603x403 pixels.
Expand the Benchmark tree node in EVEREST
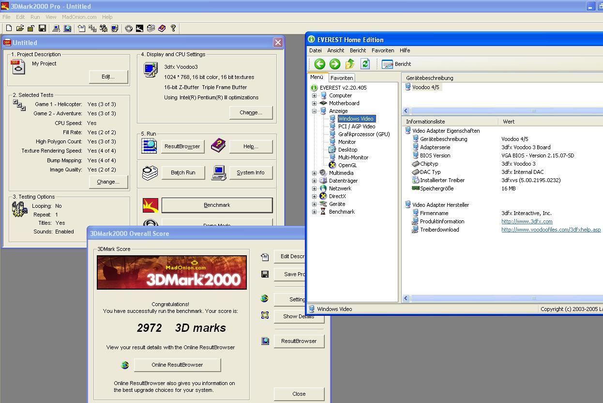314,212
